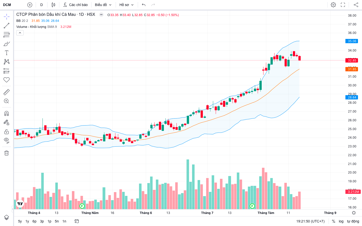Open the DCM symbol search
Image resolution: width=362 pixels, height=226 pixels.
tap(7, 5)
